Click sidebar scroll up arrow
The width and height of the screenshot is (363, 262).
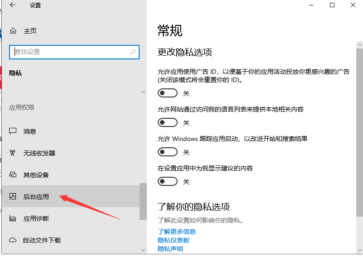click(143, 92)
